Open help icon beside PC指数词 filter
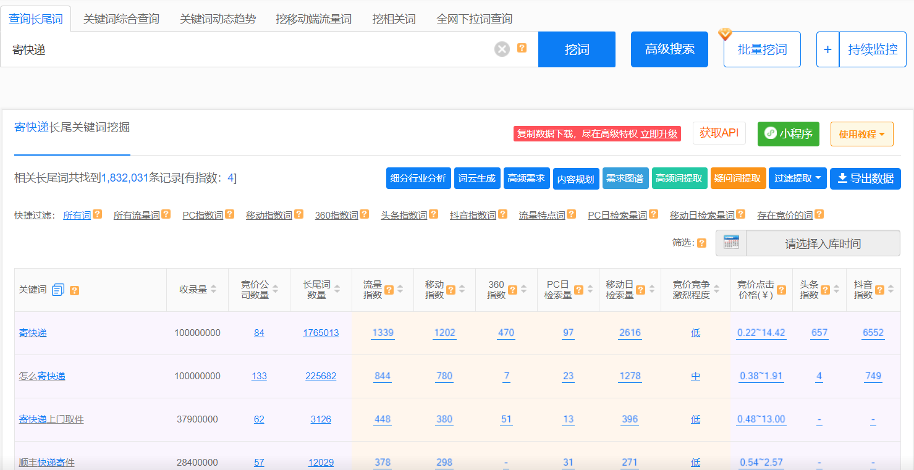This screenshot has height=470, width=914. (x=229, y=214)
